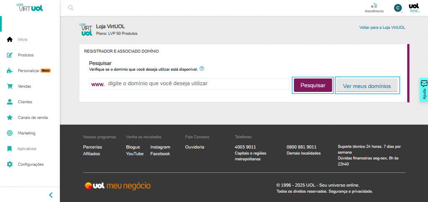Image resolution: width=428 pixels, height=202 pixels.
Task: Click the Loja VirtUOL logo in sidebar
Action: click(x=30, y=8)
